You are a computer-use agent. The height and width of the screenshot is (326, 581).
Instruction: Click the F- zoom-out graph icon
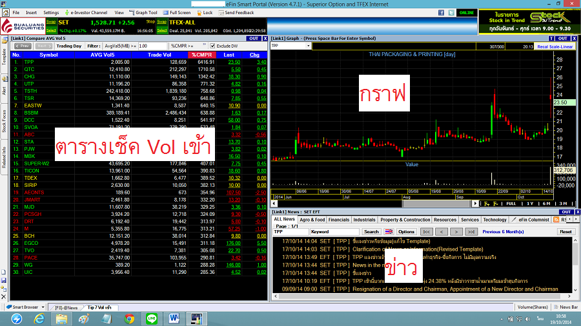495,204
